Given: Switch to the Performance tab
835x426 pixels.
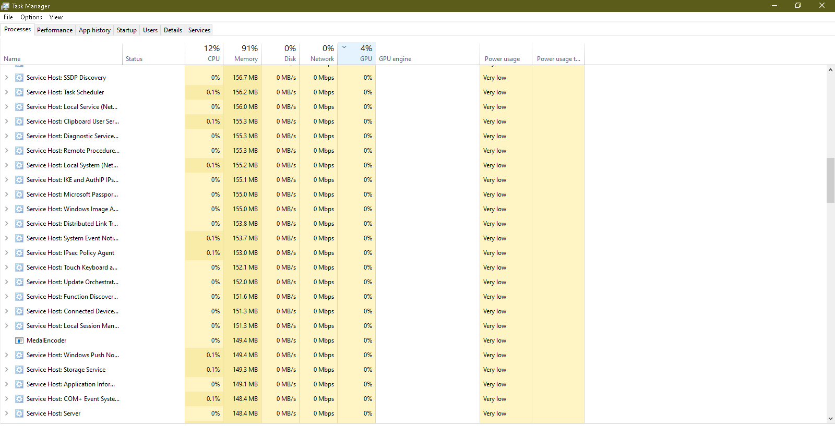Looking at the screenshot, I should coord(55,30).
